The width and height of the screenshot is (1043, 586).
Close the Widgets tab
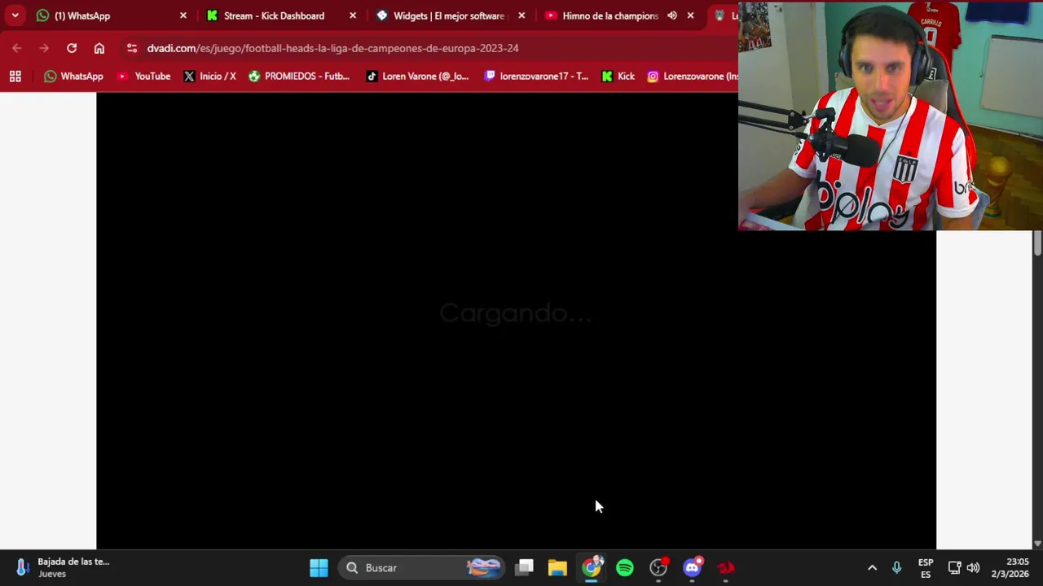click(x=521, y=15)
